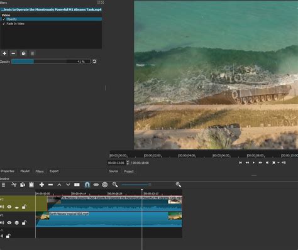
Task: Switch to the Playlist tab
Action: 25,171
